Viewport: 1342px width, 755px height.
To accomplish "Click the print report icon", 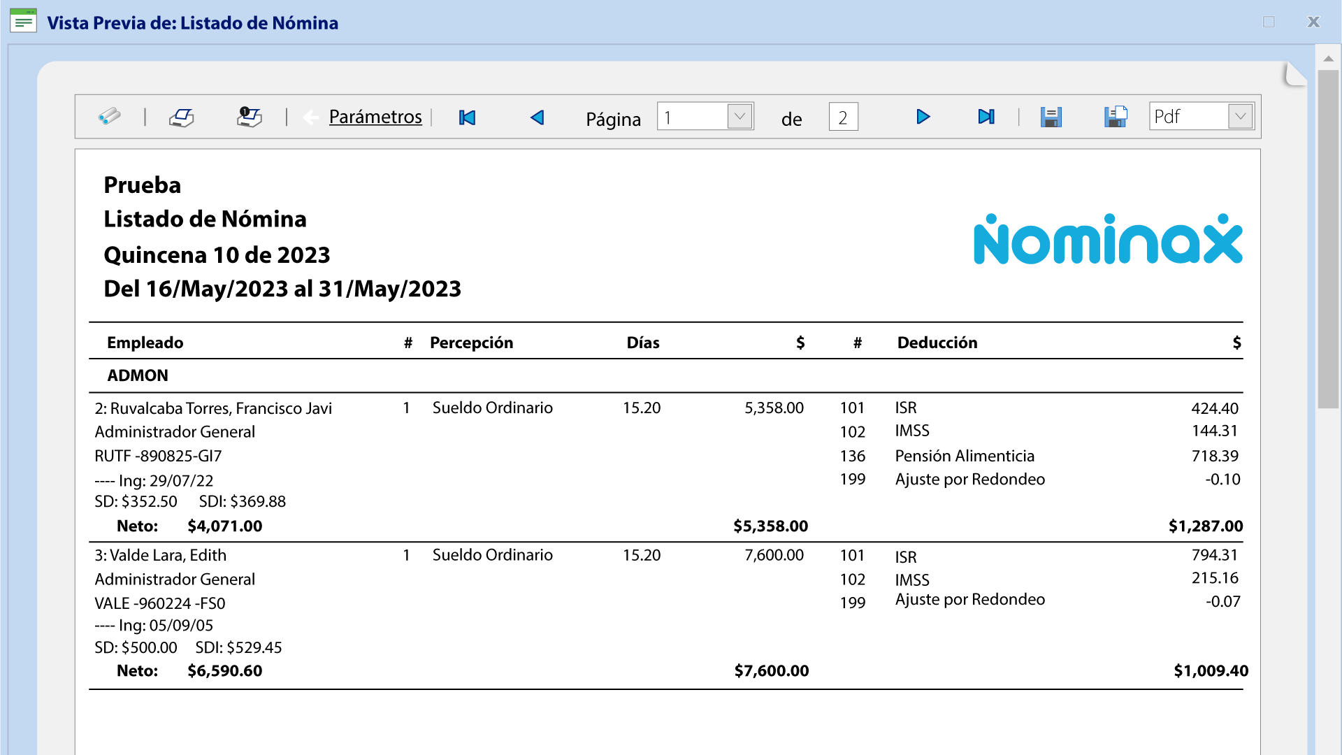I will coord(182,117).
